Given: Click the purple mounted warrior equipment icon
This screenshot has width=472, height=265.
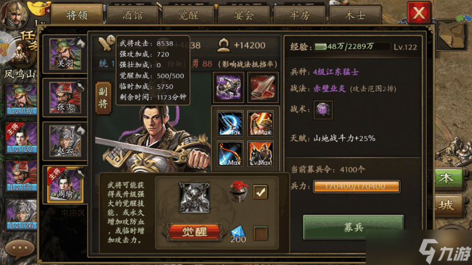Looking at the screenshot, I should (x=228, y=87).
